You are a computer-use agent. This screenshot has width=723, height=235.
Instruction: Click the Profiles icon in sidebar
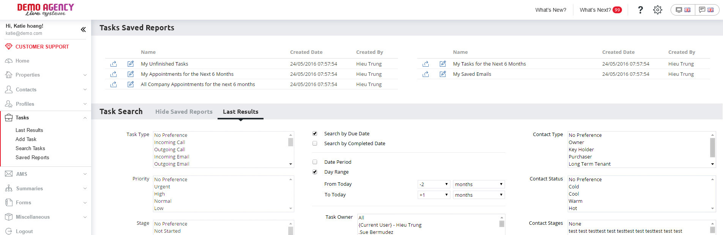click(9, 104)
